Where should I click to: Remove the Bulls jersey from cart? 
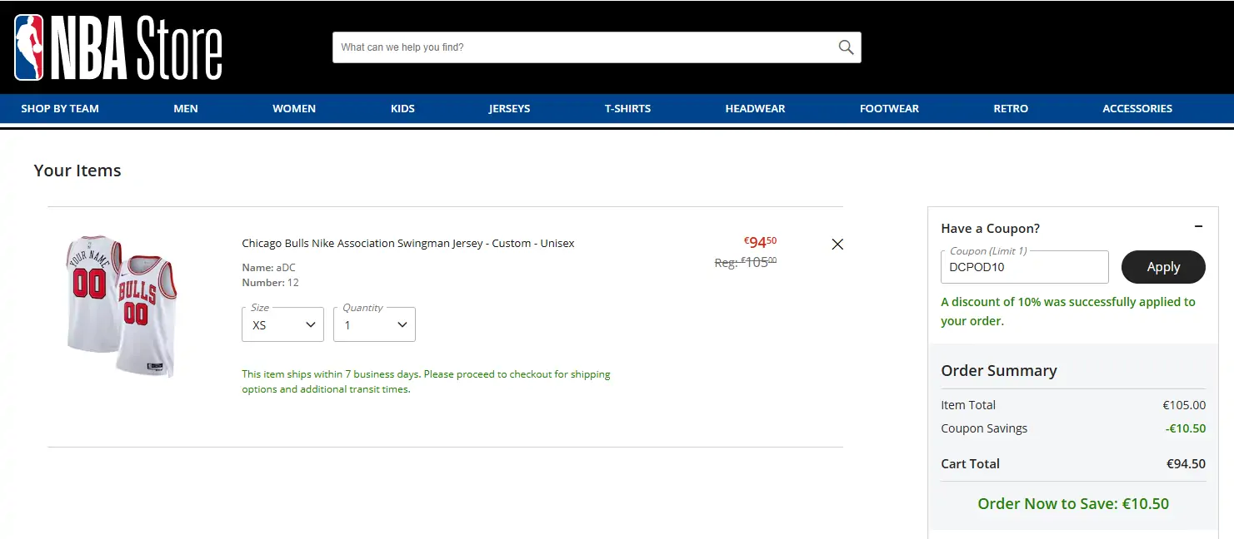837,244
